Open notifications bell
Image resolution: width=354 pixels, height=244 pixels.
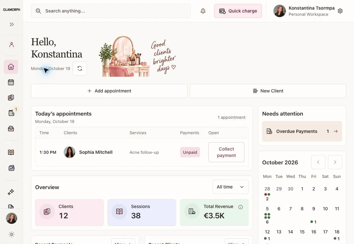click(x=203, y=11)
